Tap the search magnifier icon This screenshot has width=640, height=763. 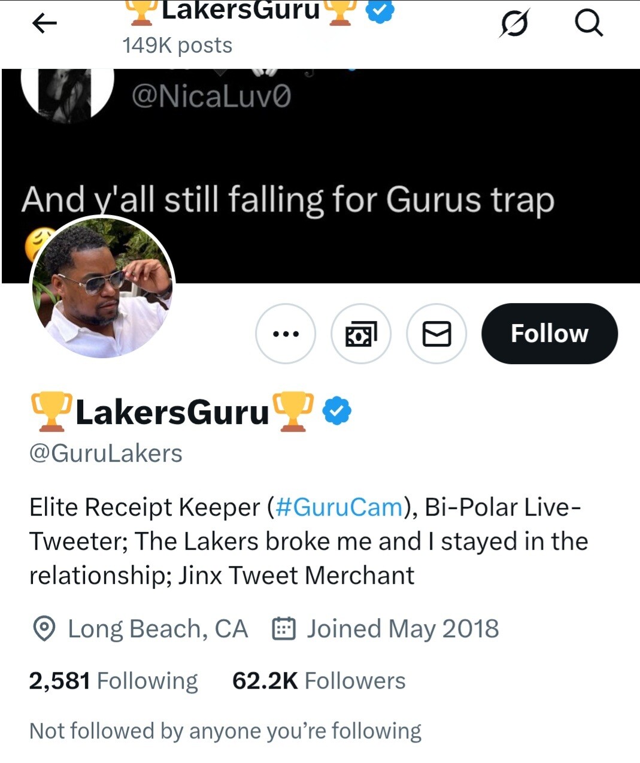pyautogui.click(x=588, y=24)
